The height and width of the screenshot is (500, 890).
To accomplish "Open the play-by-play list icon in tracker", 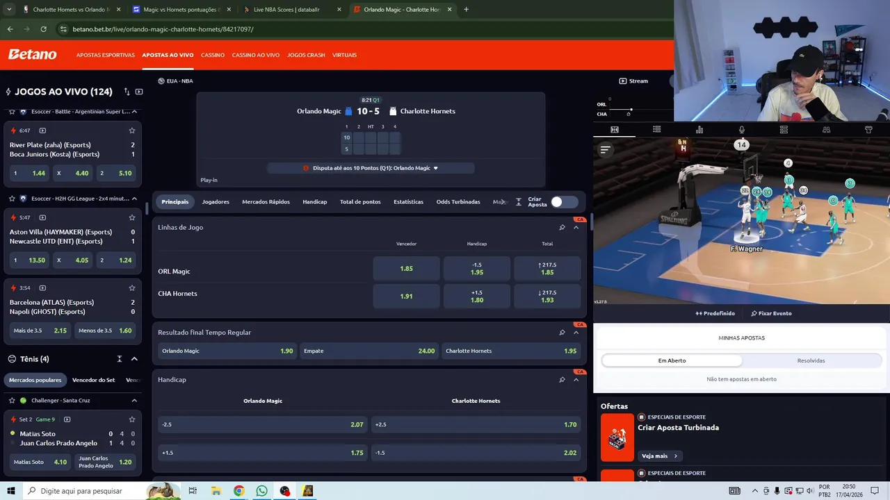I will [657, 130].
